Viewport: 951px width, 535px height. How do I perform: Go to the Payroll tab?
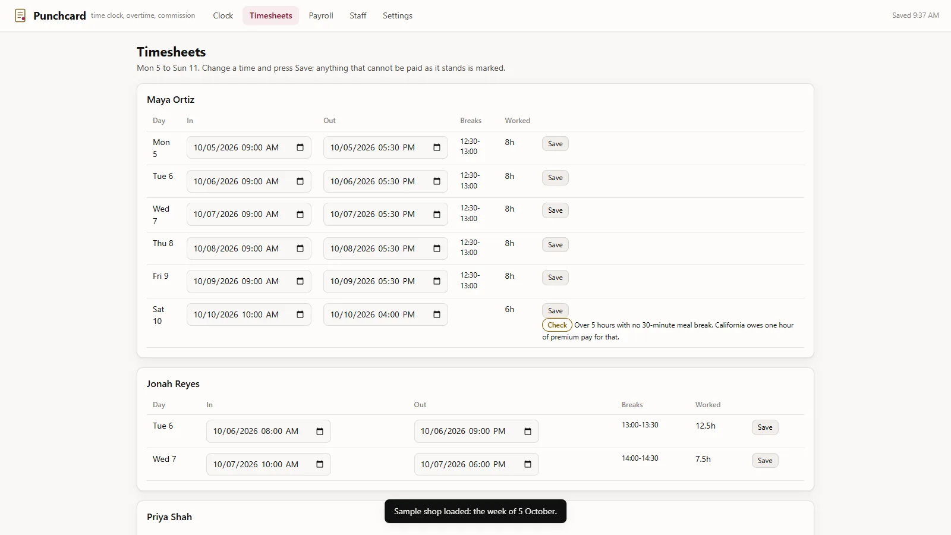(x=321, y=15)
